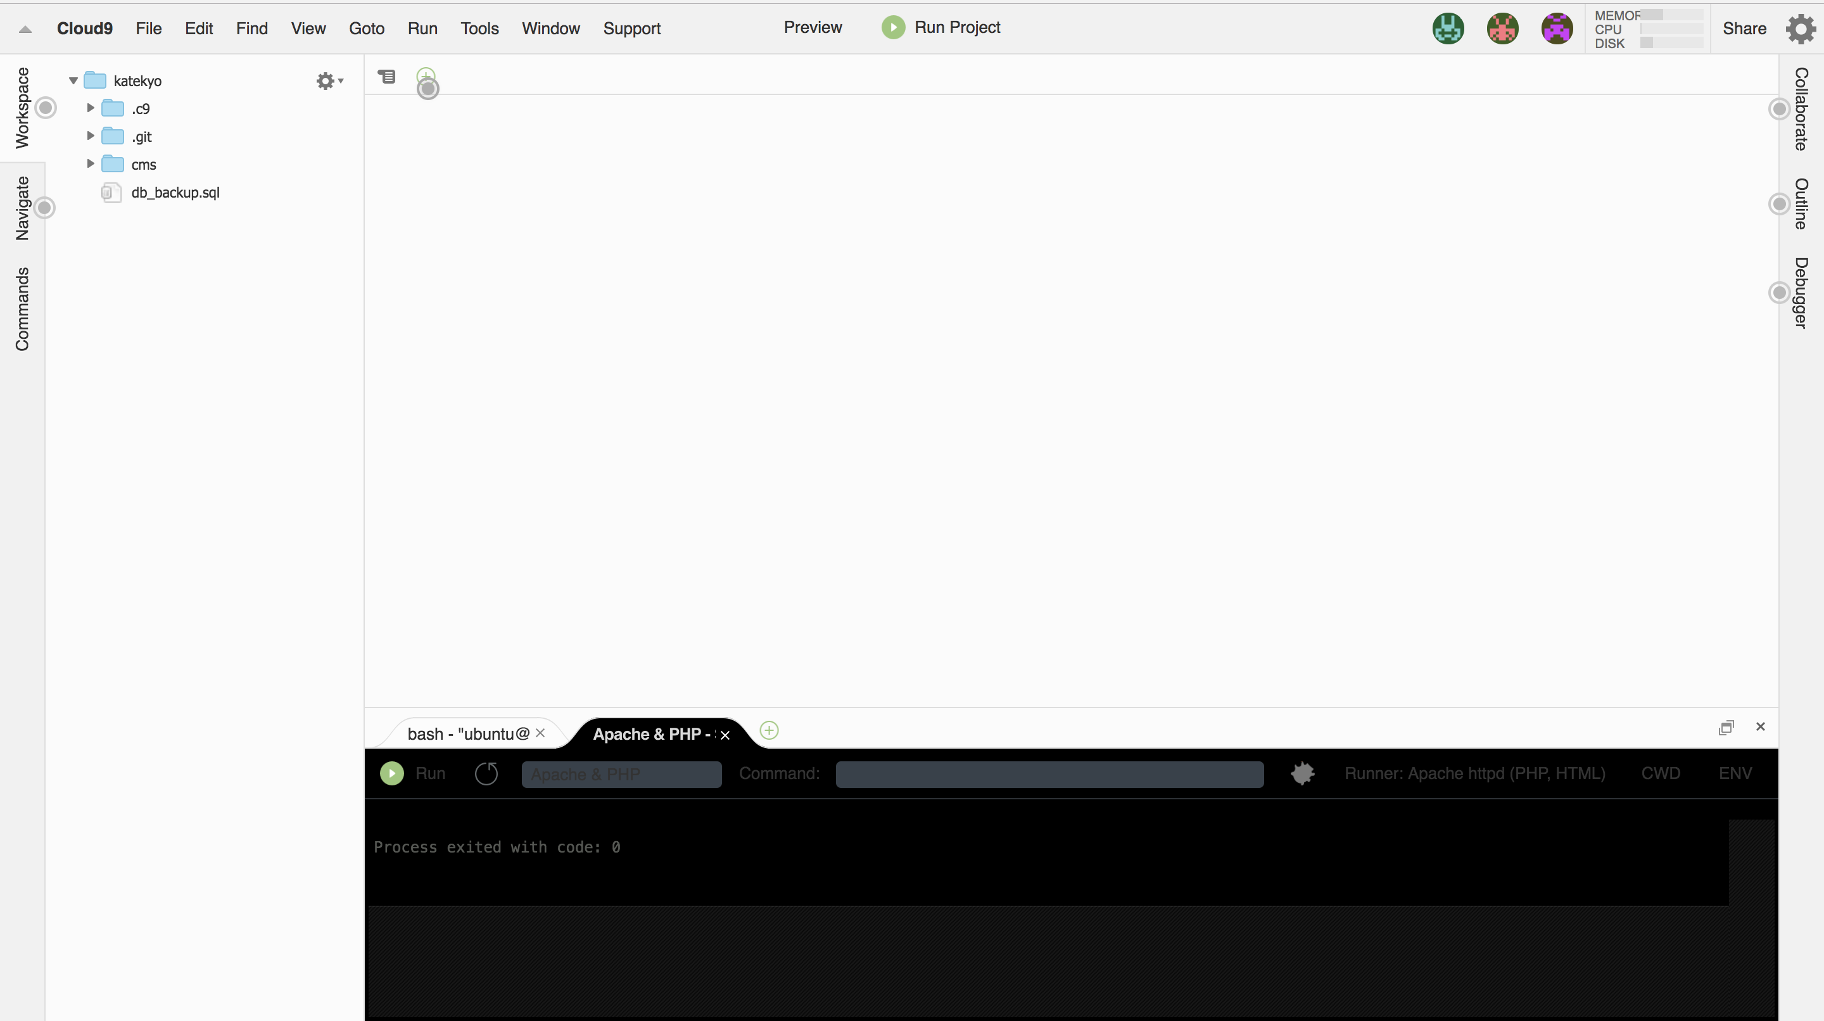Open the Run menu
Image resolution: width=1824 pixels, height=1021 pixels.
[422, 29]
